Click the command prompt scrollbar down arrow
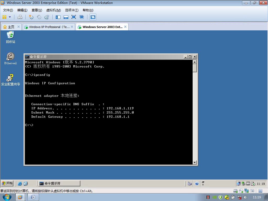 click(x=194, y=162)
